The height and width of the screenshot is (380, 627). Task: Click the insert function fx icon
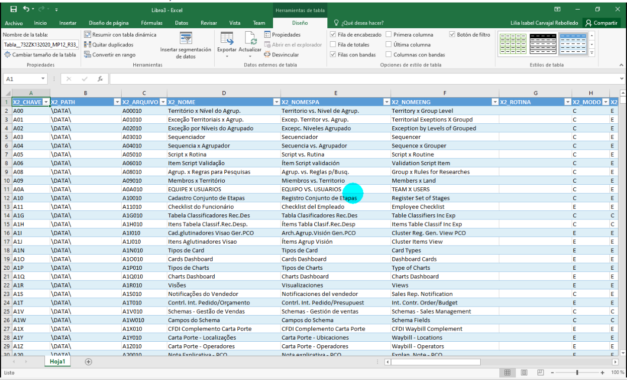point(100,79)
